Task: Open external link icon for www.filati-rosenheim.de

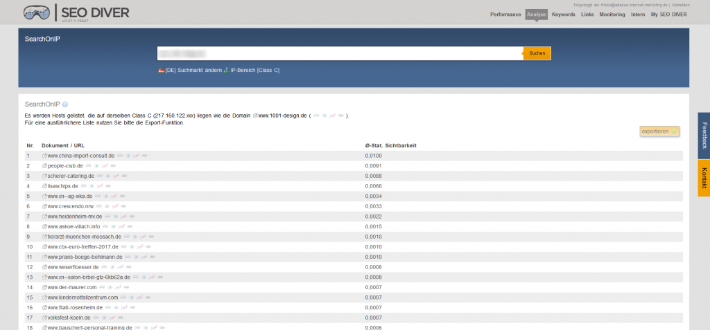Action: [44, 307]
